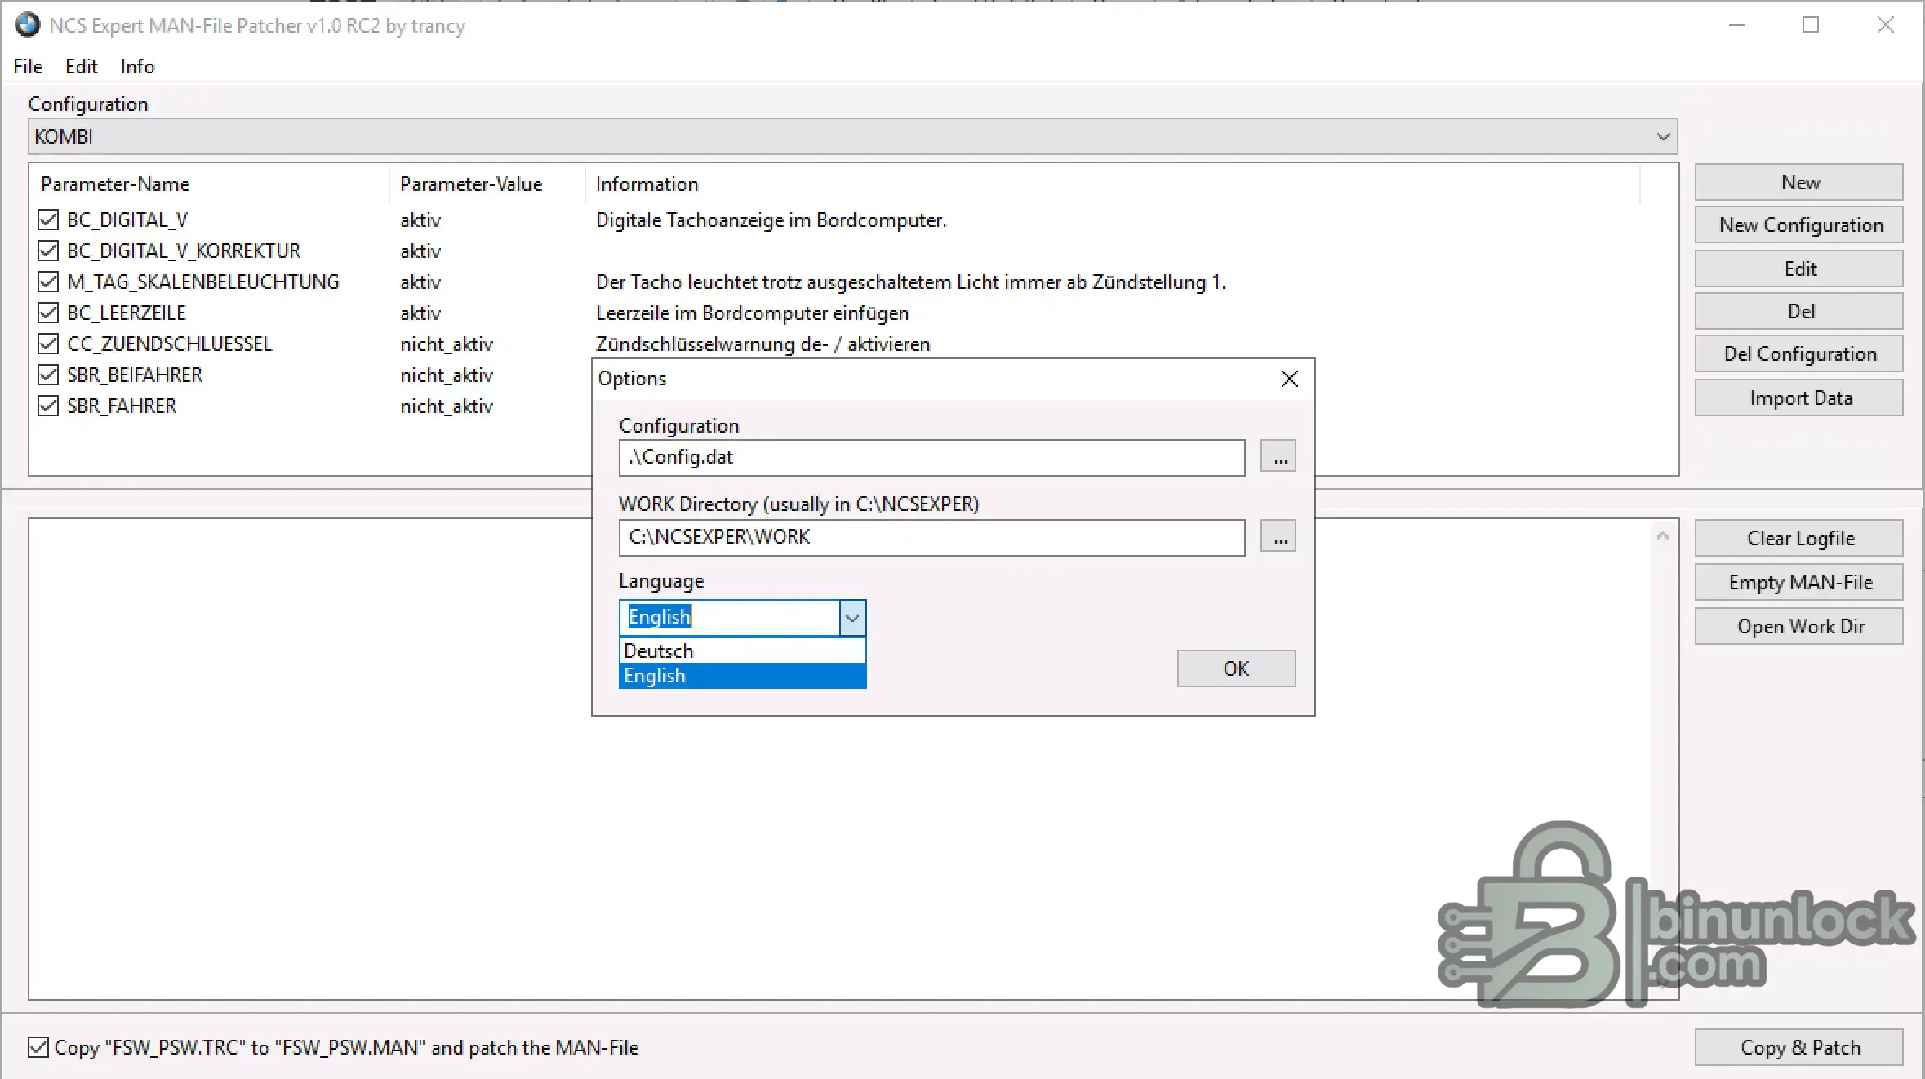Select 'Digitale Tachoanzeige im Bordcomputer.' text
This screenshot has width=1925, height=1079.
click(x=771, y=220)
